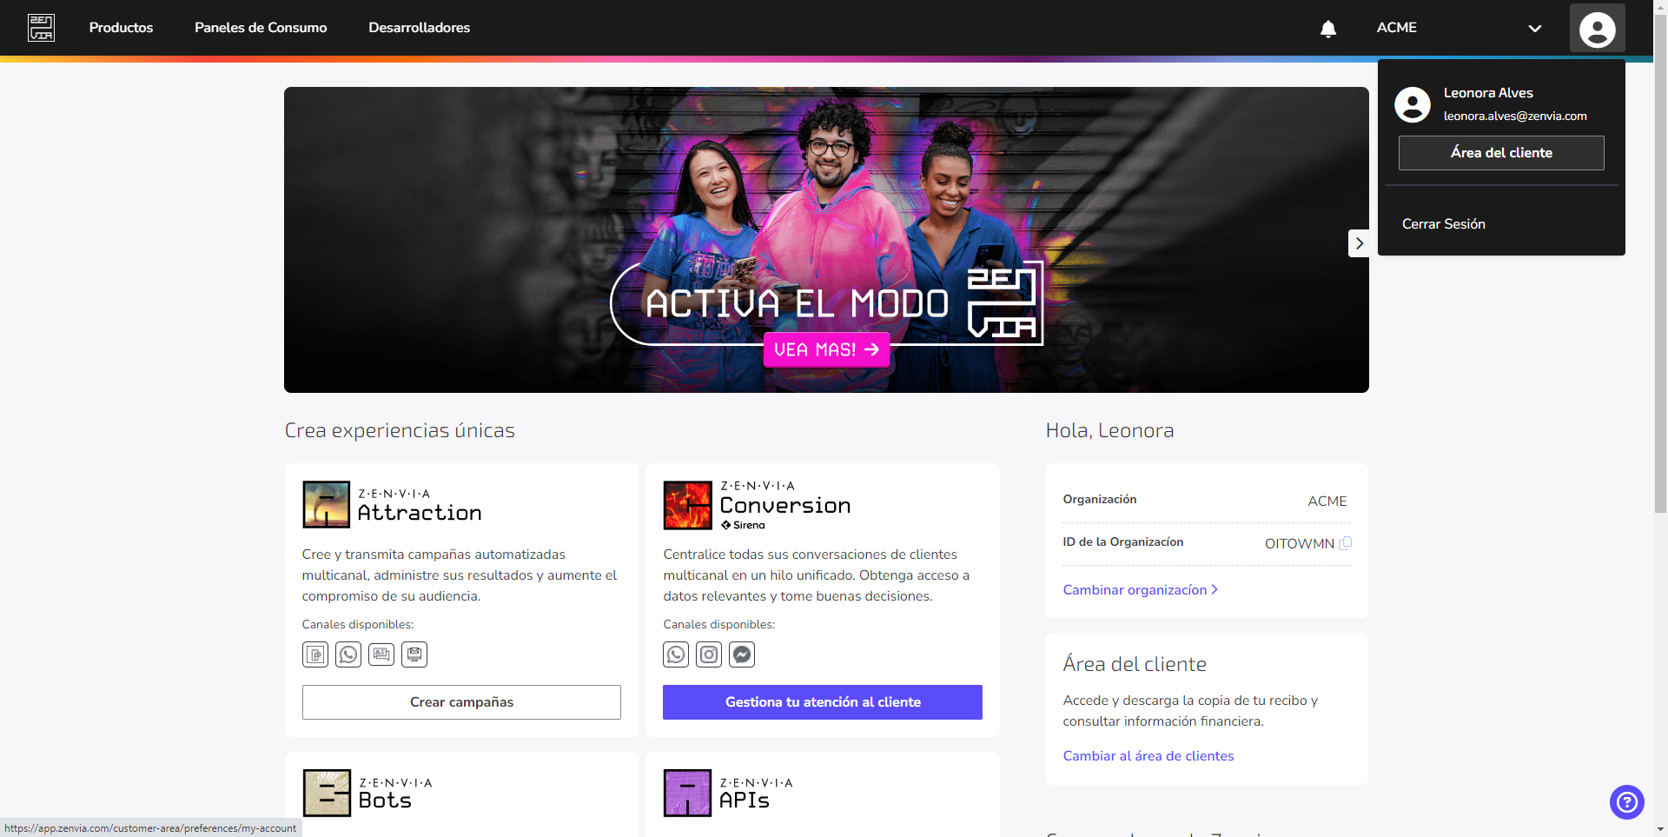The height and width of the screenshot is (837, 1668).
Task: Copy the organization ID with the copy icon
Action: [x=1346, y=542]
